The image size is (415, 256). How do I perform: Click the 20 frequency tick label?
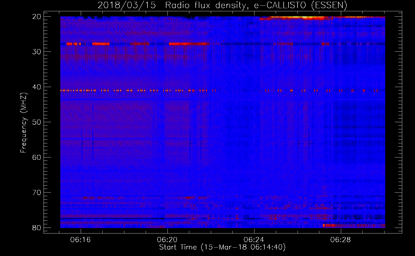[x=37, y=17]
